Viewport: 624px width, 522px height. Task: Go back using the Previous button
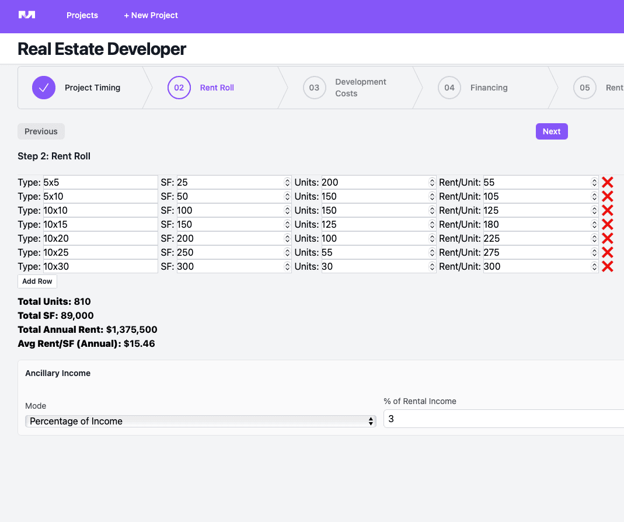[41, 131]
